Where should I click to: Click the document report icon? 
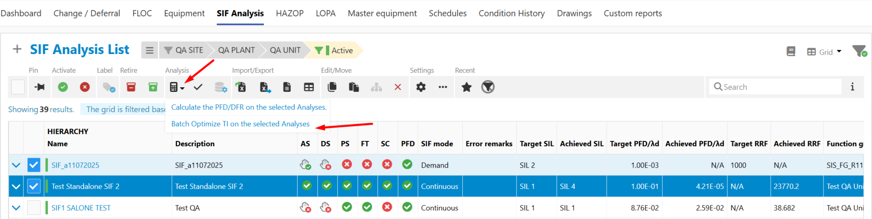coord(287,87)
